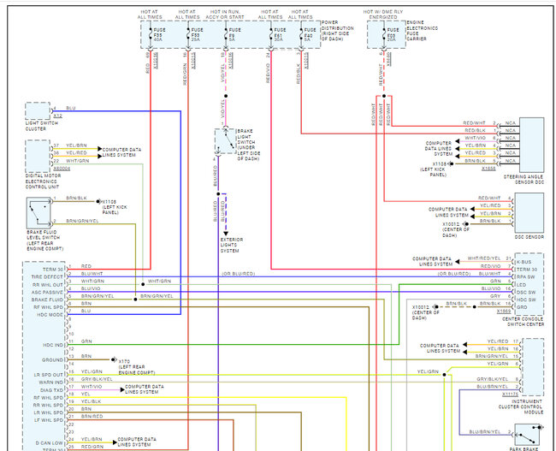Viewport: 556px width, 451px height.
Task: Click the X1869 connector label
Action: tap(504, 312)
